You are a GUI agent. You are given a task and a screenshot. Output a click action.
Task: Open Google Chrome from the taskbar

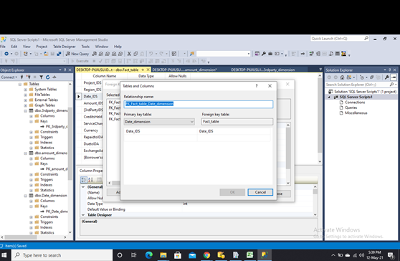pos(206,255)
